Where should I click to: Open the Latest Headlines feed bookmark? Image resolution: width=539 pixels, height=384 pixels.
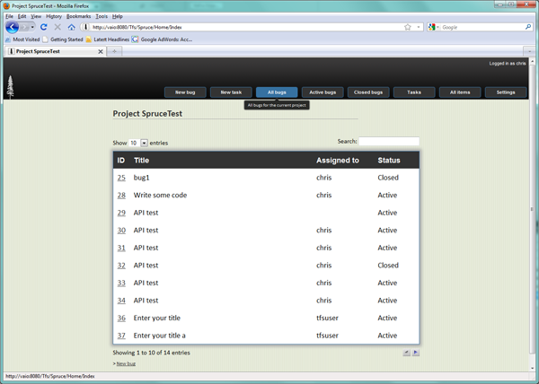coord(108,39)
